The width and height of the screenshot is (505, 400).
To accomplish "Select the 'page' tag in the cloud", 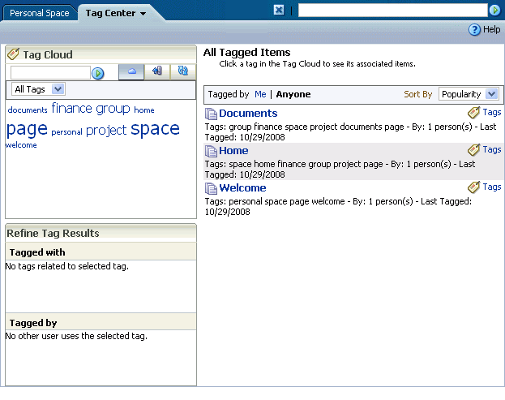I will pyautogui.click(x=27, y=130).
